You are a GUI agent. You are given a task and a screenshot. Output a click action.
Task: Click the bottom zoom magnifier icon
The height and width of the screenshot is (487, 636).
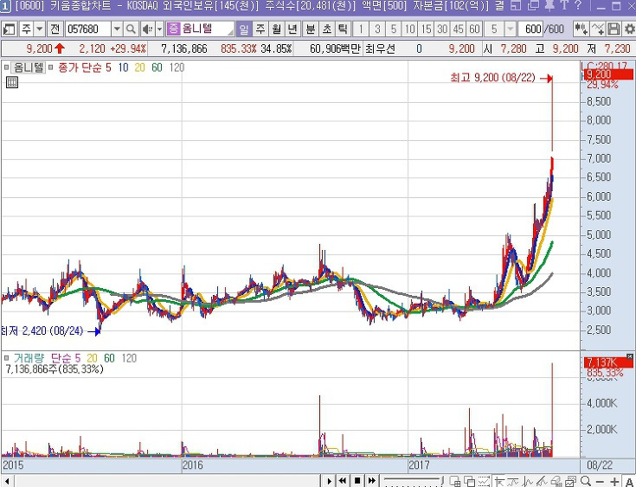coord(586,481)
